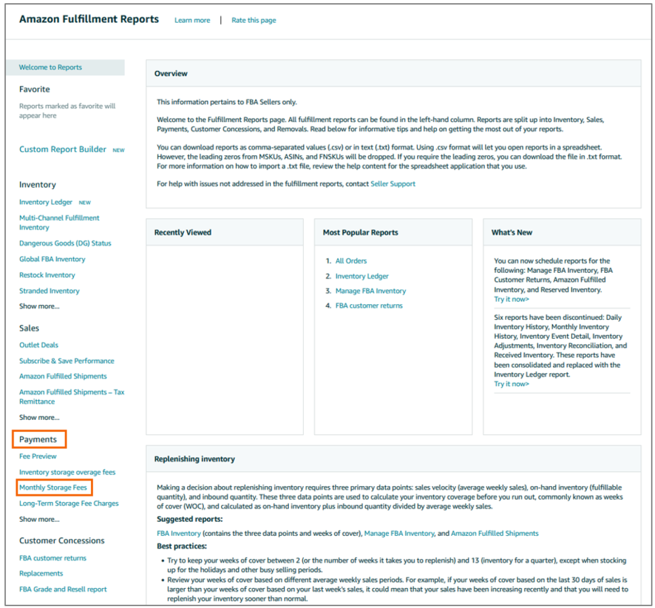
Task: Open Dangerous Goods (DG) Status report
Action: [x=65, y=243]
